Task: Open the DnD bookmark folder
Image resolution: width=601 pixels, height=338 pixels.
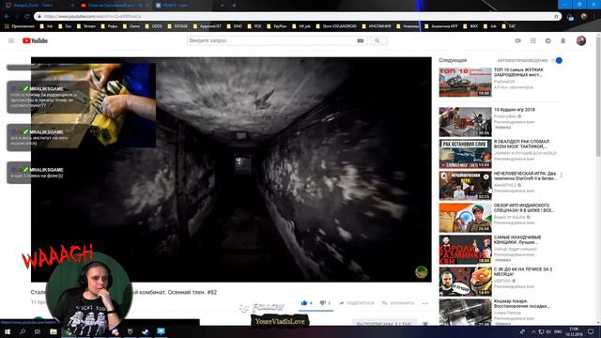Action: point(235,26)
